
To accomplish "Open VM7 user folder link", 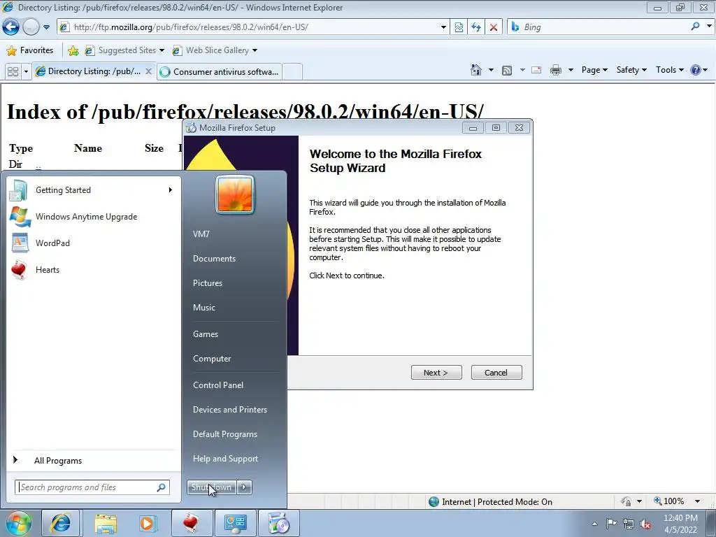I will tap(201, 234).
